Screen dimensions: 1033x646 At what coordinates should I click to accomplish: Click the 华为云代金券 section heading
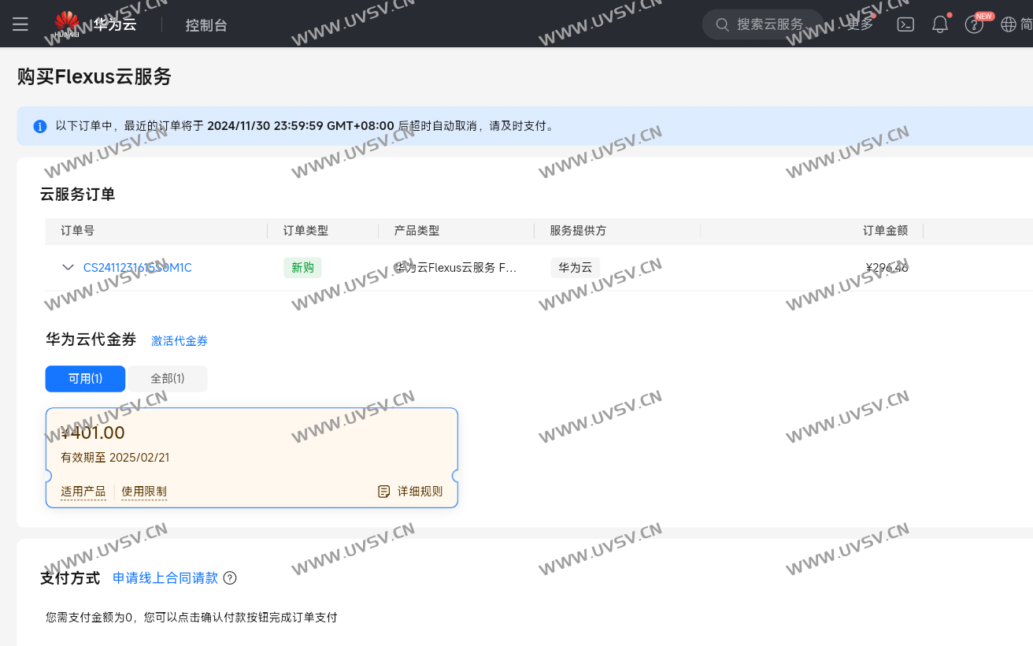(91, 340)
